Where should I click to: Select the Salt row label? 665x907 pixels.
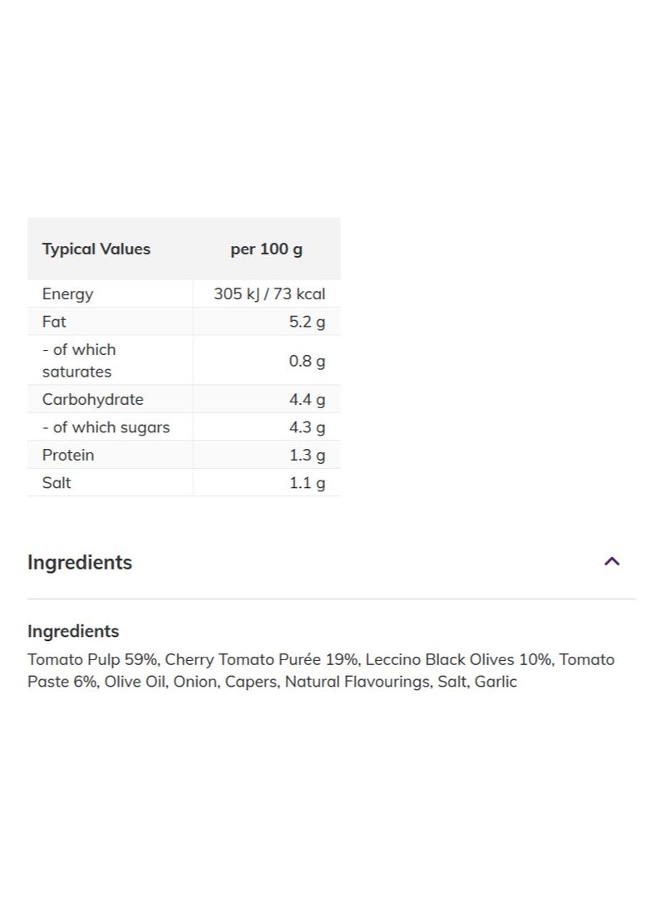pyautogui.click(x=57, y=483)
